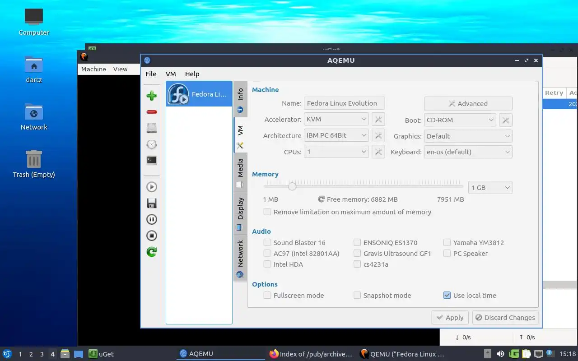Save VM state with floppy icon
Screen dimensions: 578x361
(152, 203)
